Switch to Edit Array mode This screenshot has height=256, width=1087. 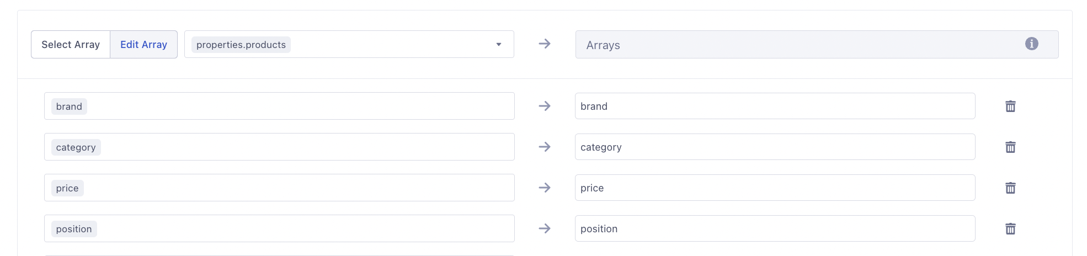tap(143, 45)
